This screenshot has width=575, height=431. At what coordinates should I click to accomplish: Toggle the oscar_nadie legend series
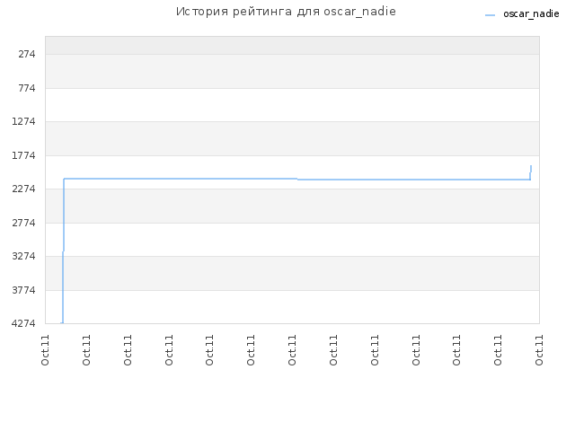pyautogui.click(x=531, y=14)
